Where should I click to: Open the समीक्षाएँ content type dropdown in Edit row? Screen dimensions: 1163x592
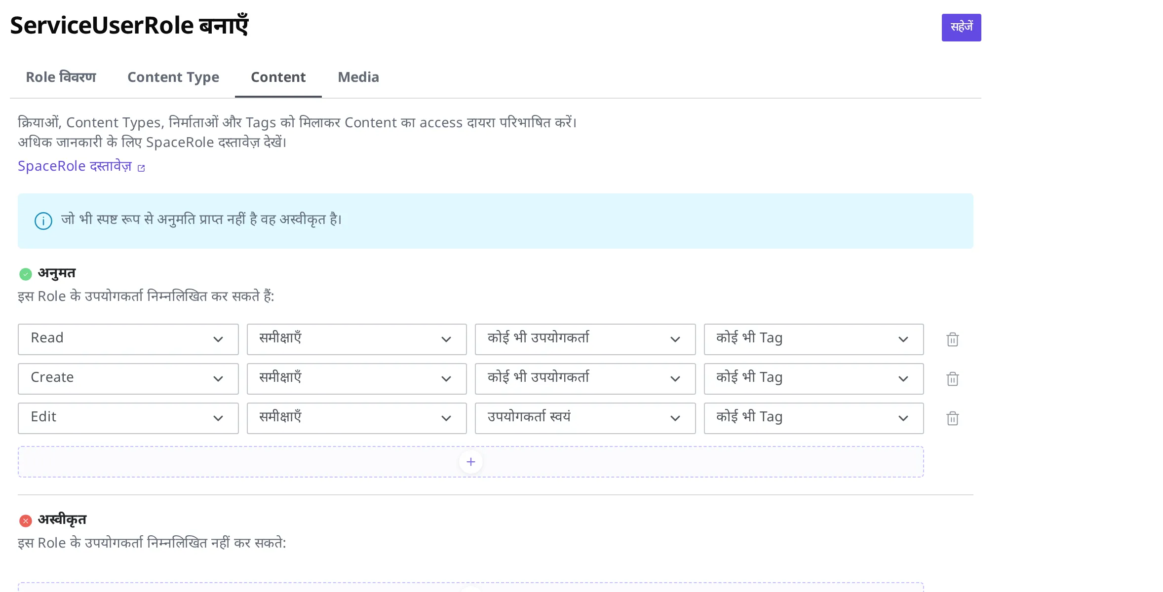tap(357, 418)
